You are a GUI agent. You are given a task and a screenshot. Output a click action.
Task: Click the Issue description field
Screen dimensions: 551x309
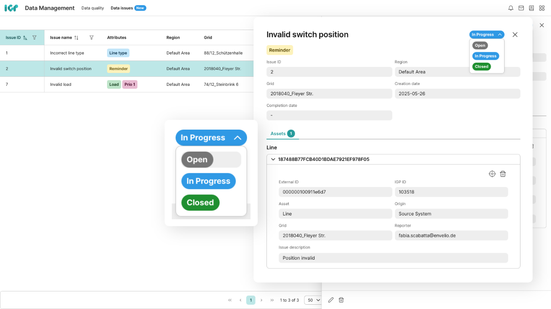point(393,258)
